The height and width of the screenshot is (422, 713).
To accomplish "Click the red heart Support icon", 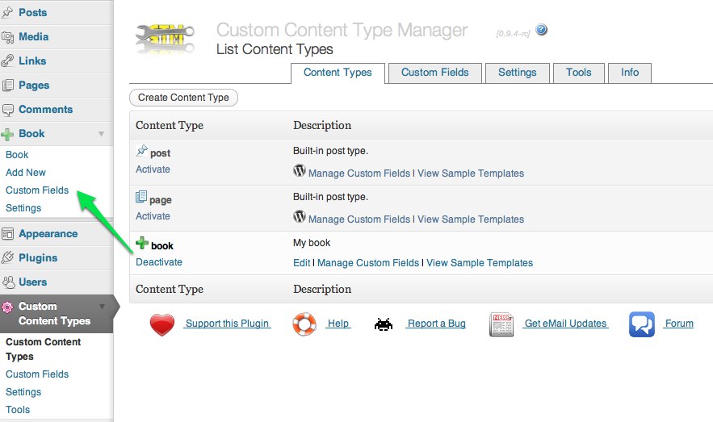I will point(161,325).
